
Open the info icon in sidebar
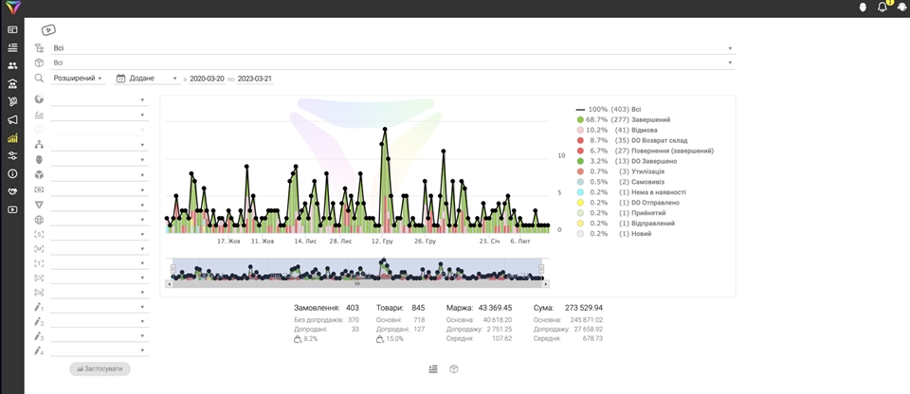12,174
